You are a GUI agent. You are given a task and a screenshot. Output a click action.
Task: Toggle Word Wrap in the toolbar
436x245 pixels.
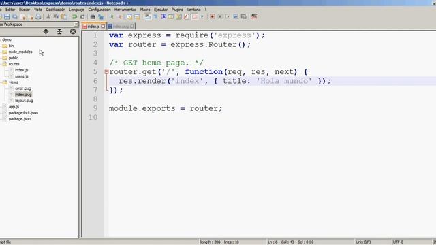pos(148,16)
